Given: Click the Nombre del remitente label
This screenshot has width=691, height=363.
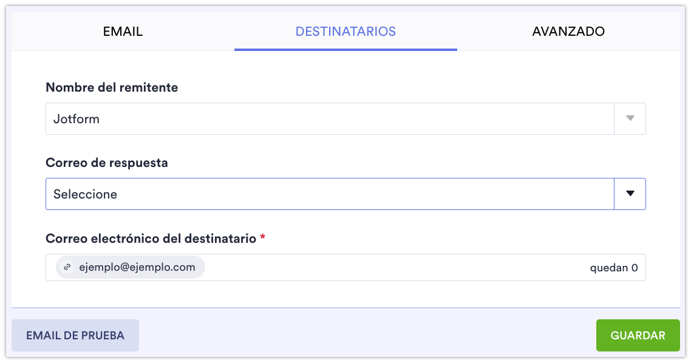Looking at the screenshot, I should point(112,87).
